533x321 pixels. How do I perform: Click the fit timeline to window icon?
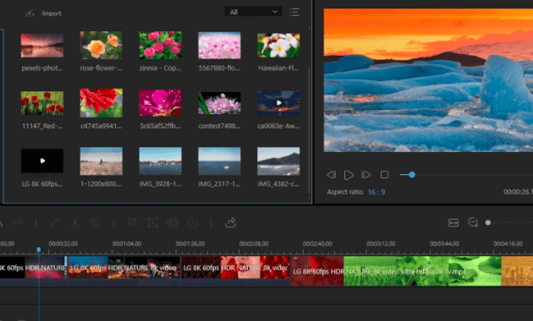tap(453, 223)
